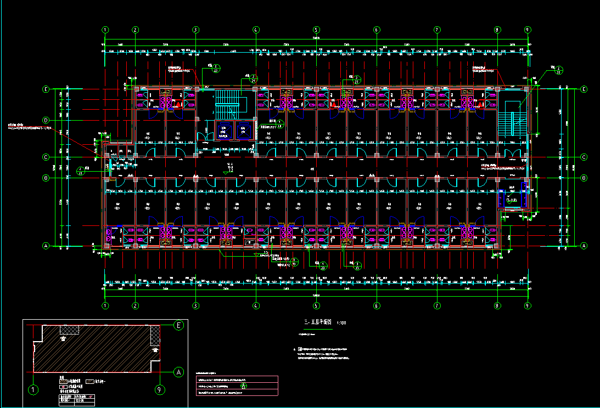
Task: Click axis bubble A on right side of plan
Action: pos(584,246)
